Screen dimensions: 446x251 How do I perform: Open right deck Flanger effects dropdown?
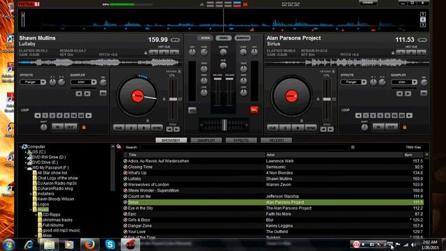tap(364, 82)
